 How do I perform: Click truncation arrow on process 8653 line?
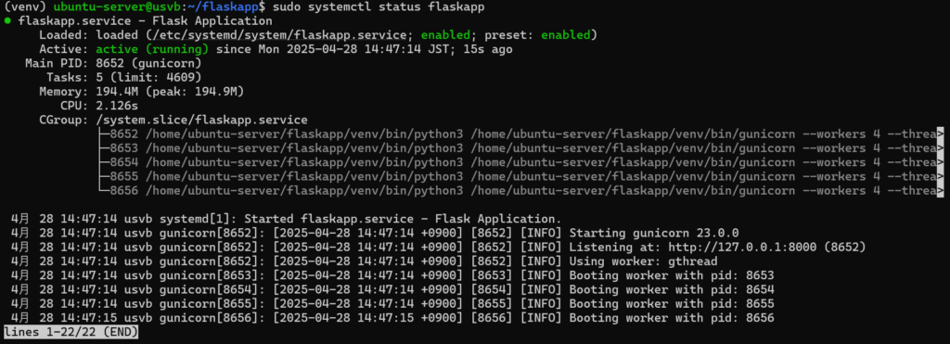click(x=941, y=148)
